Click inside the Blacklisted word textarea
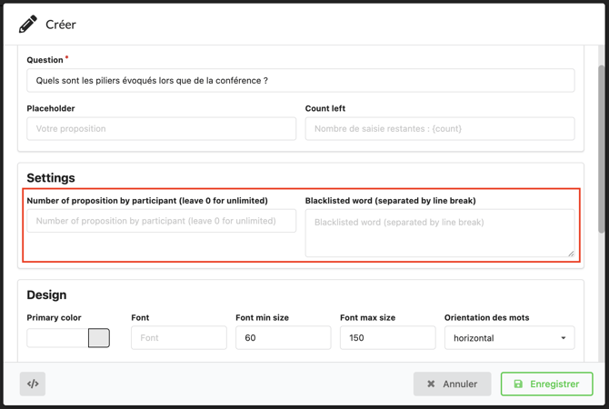Viewport: 609px width, 409px height. (x=440, y=233)
